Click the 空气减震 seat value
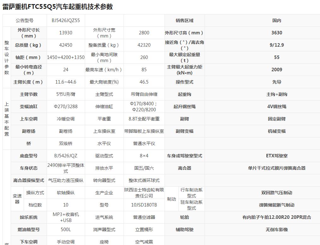Screen dimensions: 320x245 [x=144, y=242]
